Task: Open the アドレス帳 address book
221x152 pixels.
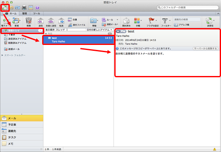Action: pos(181,25)
